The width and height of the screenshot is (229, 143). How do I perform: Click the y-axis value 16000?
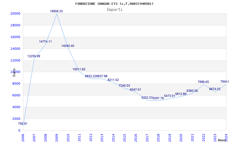point(15,37)
